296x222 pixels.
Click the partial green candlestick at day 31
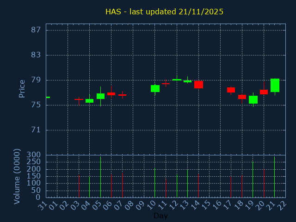pos(48,97)
